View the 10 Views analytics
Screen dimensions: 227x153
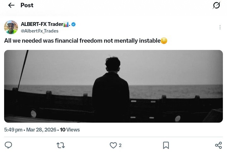(x=70, y=130)
